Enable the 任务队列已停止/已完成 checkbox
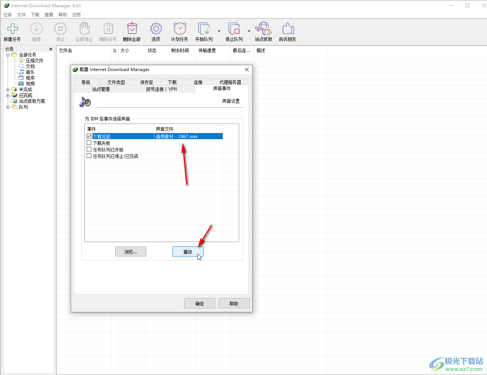 [x=89, y=156]
